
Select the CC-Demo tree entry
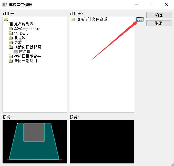(x=21, y=33)
